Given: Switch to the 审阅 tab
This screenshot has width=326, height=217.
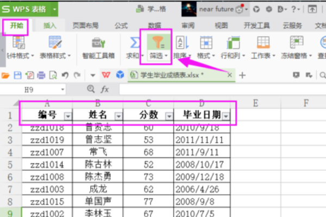Looking at the screenshot, I should point(188,25).
